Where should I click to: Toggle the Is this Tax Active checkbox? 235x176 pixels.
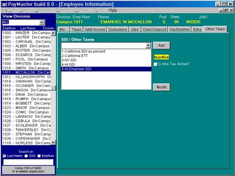click(155, 64)
